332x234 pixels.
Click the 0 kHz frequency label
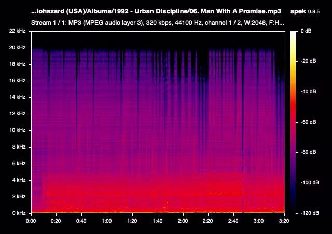pos(19,213)
